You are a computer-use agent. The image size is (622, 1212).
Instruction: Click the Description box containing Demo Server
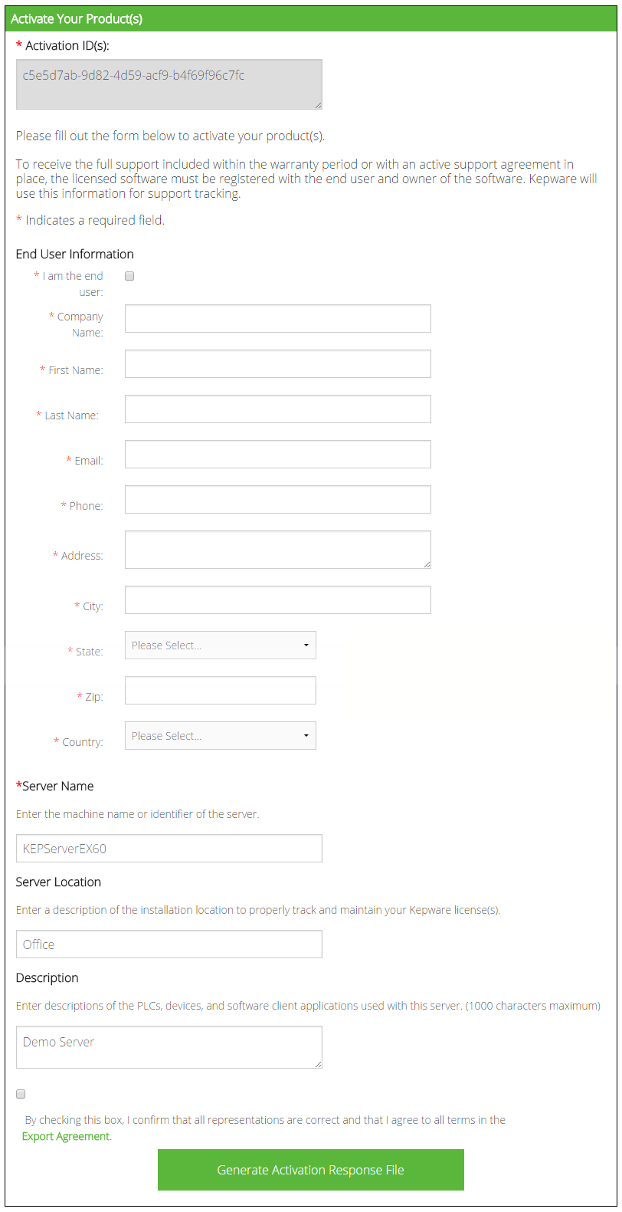pos(169,1047)
